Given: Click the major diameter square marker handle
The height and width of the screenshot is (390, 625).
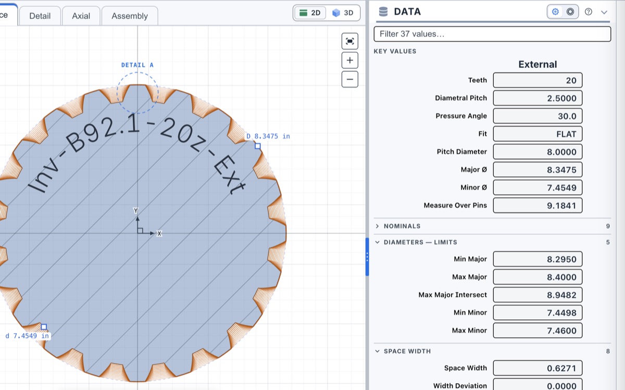Looking at the screenshot, I should 258,146.
